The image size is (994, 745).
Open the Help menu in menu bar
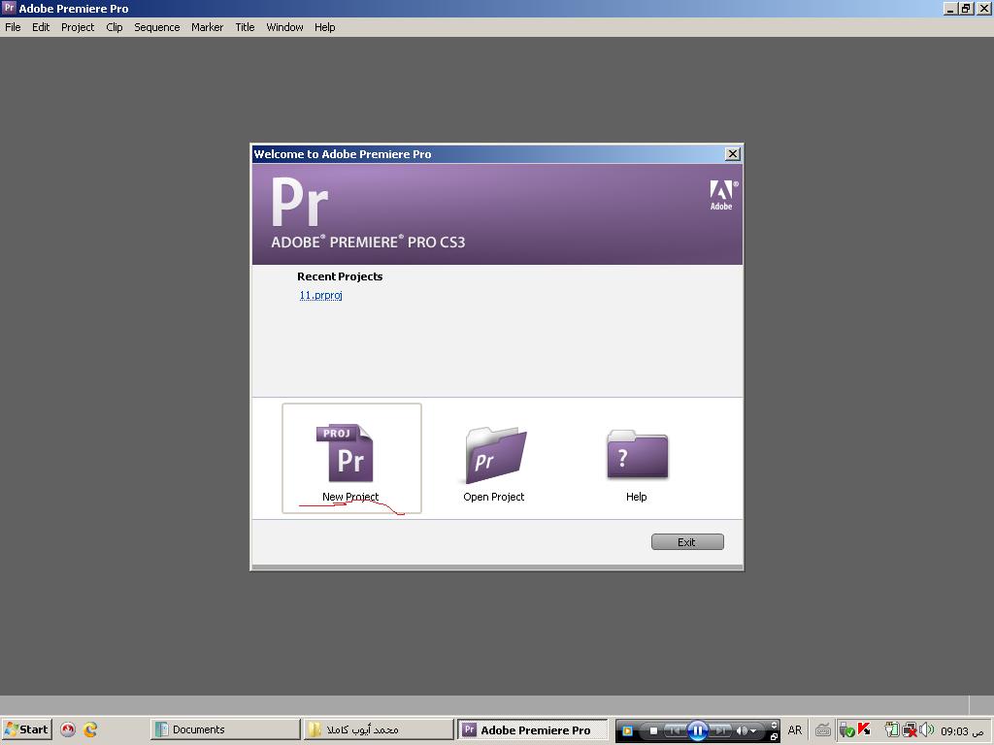[324, 27]
